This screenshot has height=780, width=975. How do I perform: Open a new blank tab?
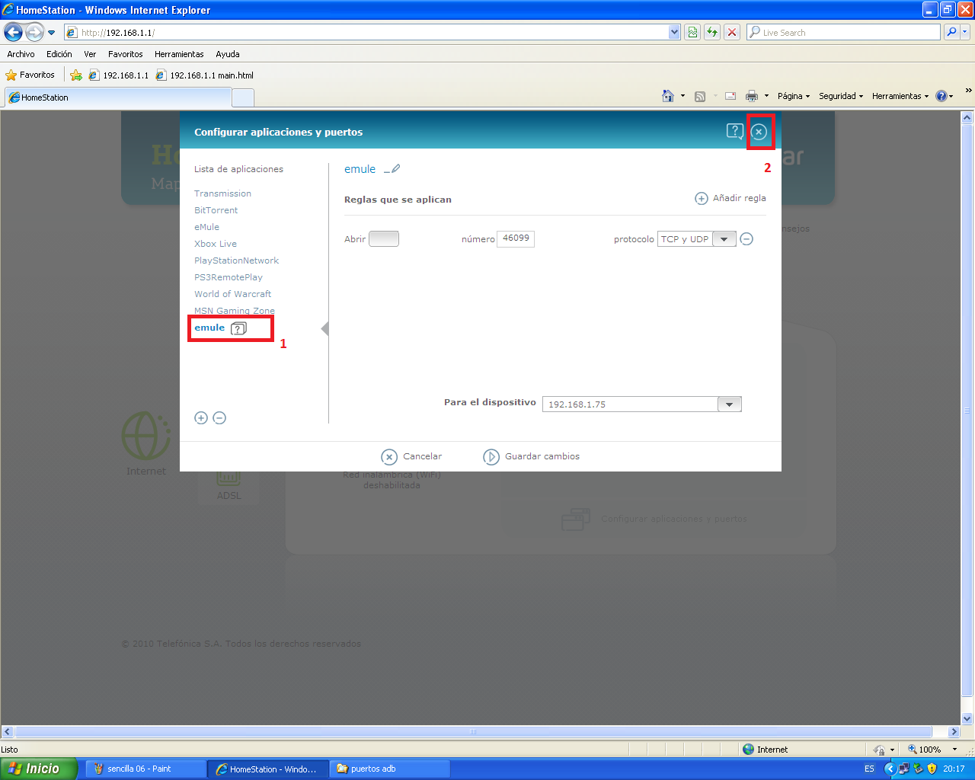(242, 97)
